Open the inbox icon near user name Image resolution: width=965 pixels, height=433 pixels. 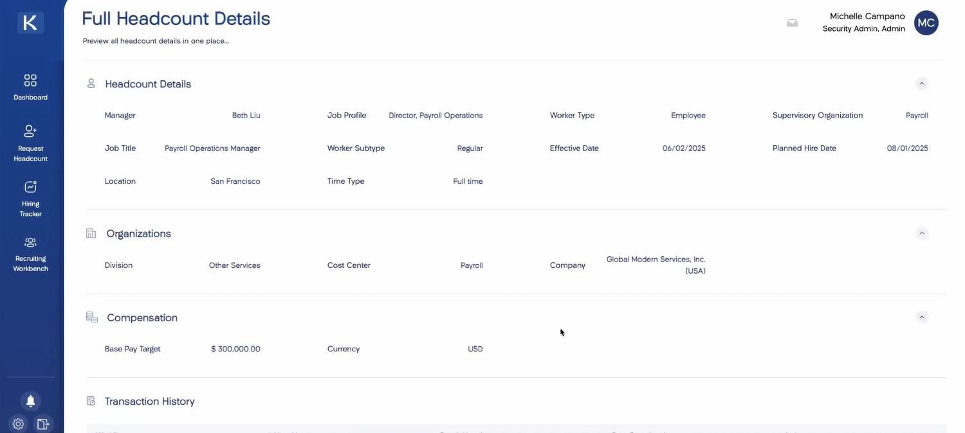pyautogui.click(x=792, y=23)
